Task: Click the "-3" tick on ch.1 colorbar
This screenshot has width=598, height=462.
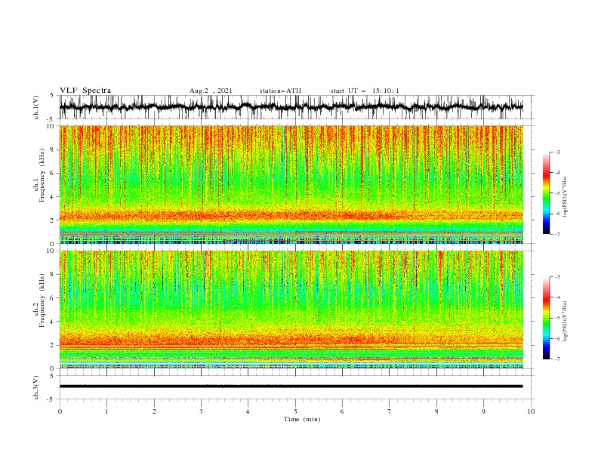Action: click(x=557, y=152)
